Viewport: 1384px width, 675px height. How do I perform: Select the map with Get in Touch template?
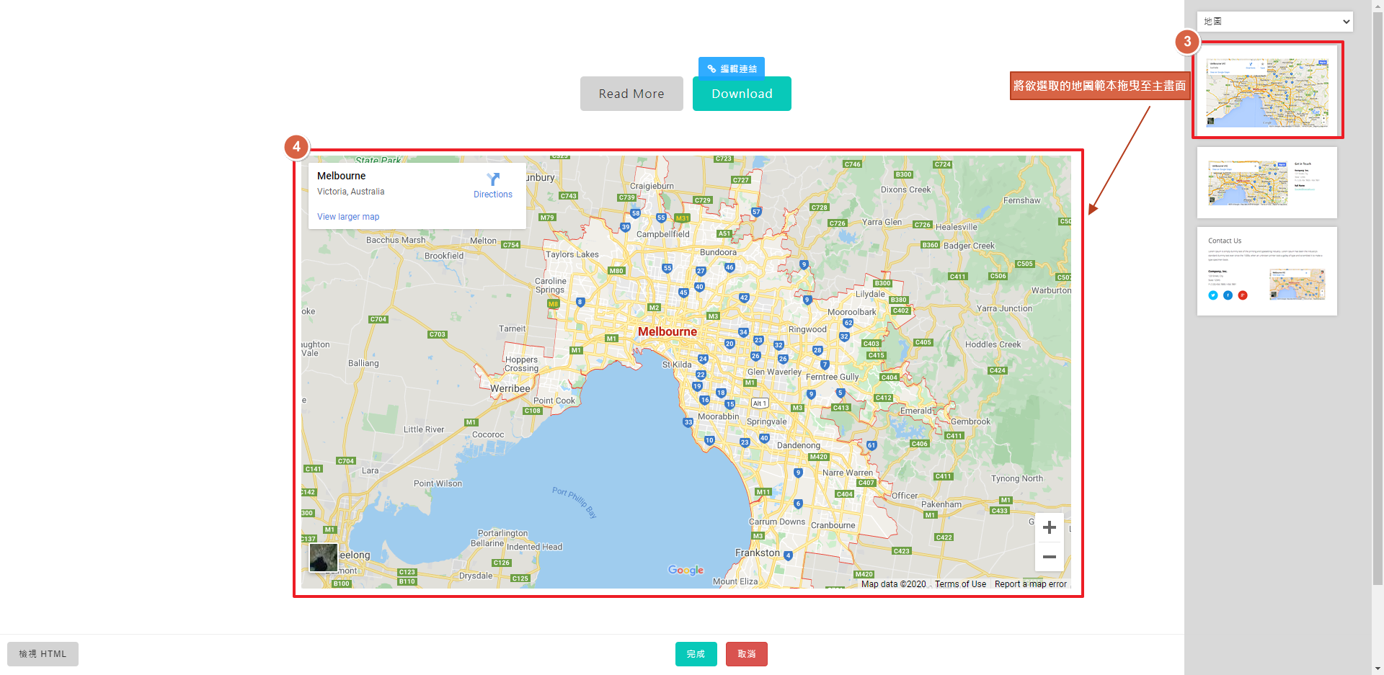1267,183
